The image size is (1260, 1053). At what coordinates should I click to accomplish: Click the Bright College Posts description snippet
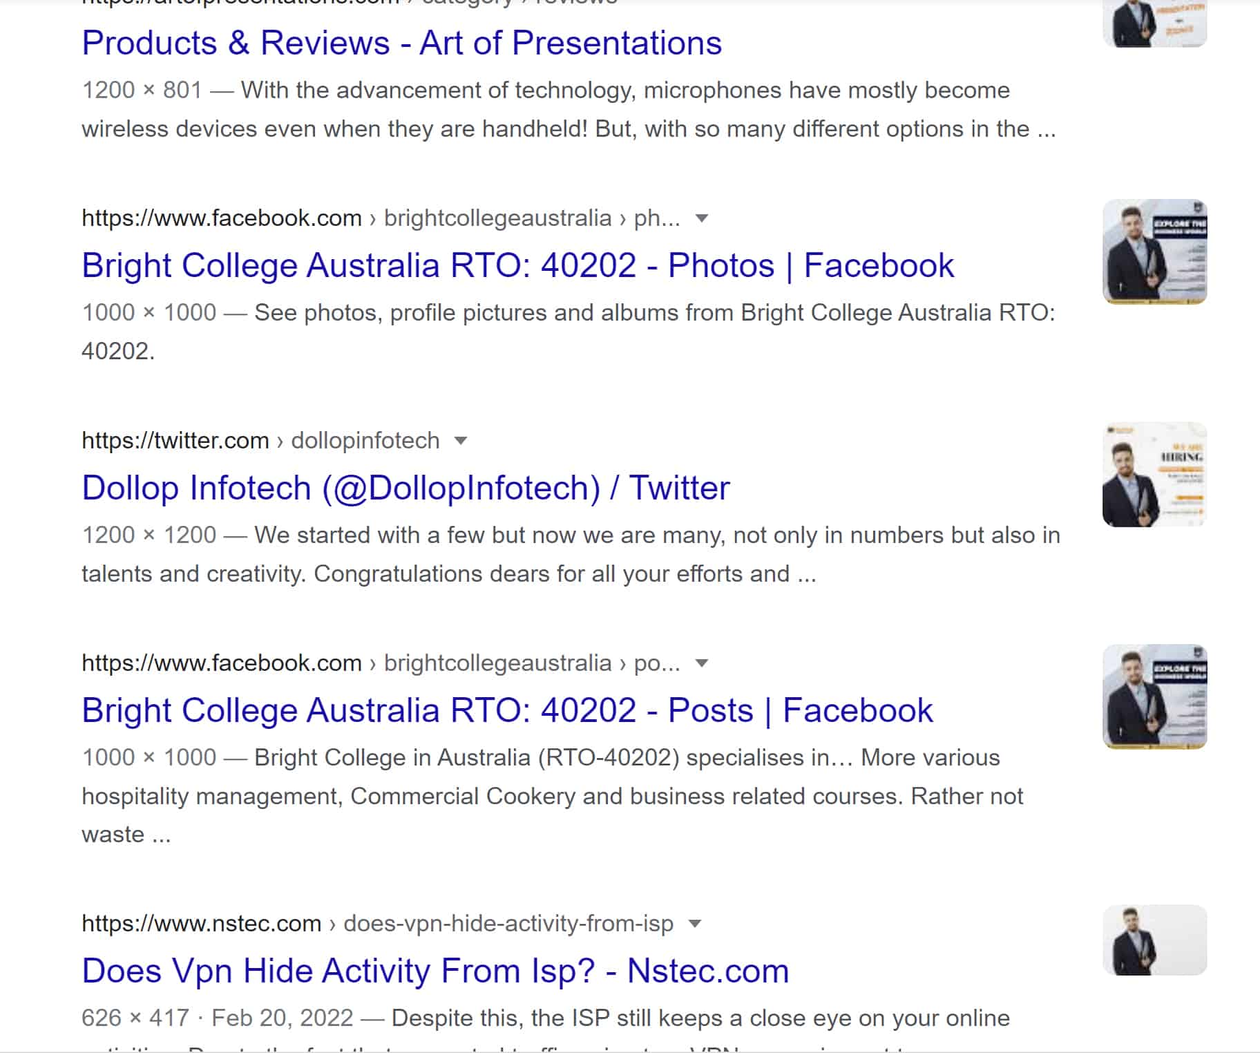[x=553, y=796]
